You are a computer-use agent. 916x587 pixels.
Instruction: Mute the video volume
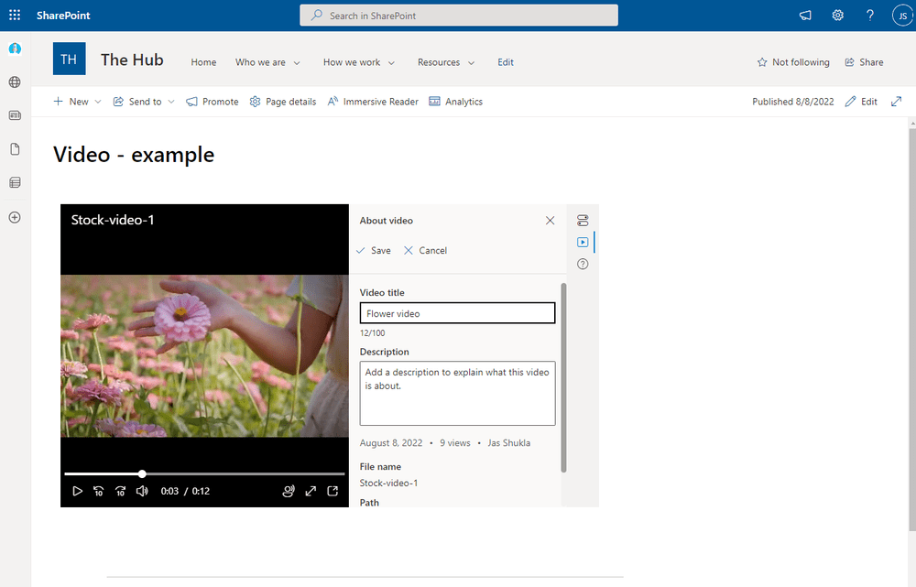(x=142, y=490)
